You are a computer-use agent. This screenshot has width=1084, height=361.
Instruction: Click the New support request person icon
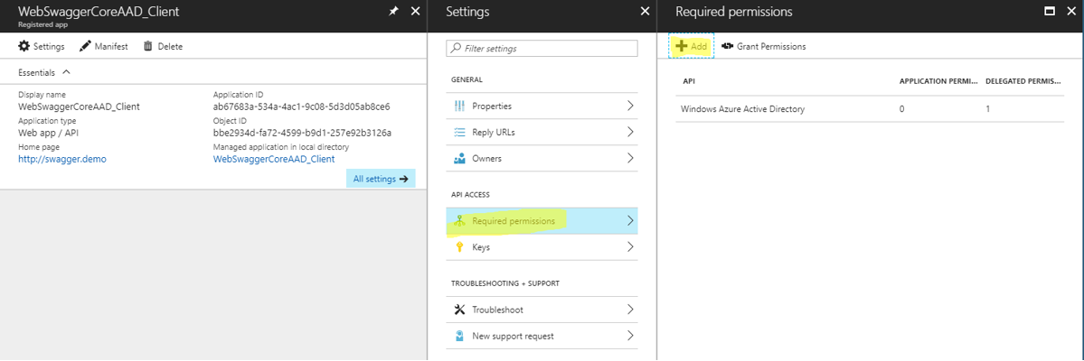[x=460, y=336]
